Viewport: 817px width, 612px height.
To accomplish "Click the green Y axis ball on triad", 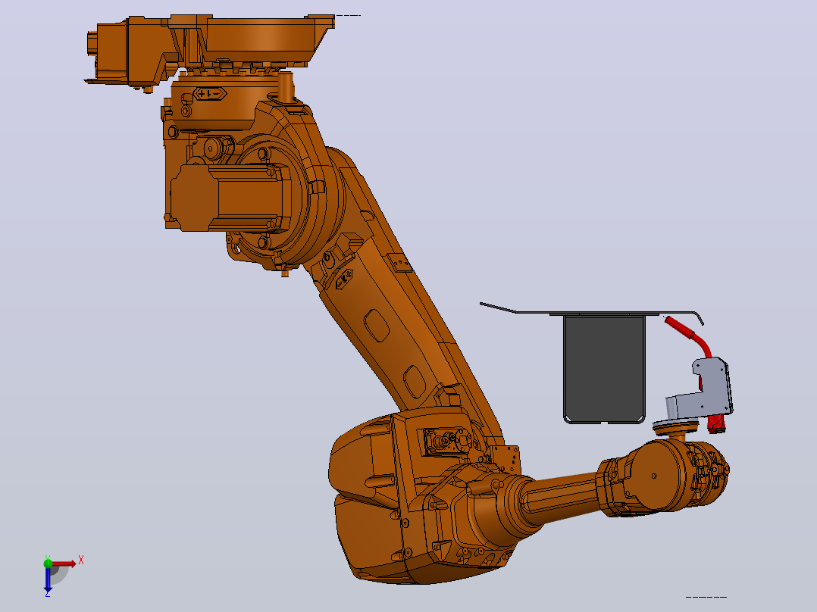I will (48, 563).
